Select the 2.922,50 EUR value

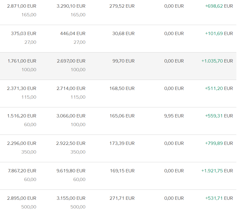tap(71, 143)
